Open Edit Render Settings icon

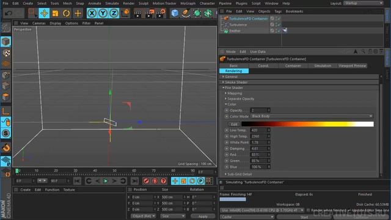point(161,13)
